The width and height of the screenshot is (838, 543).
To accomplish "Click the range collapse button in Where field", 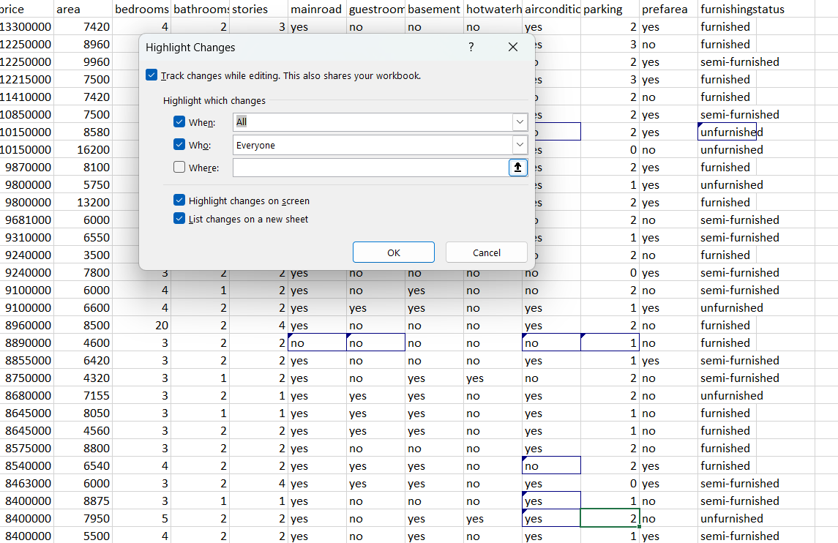I will (517, 168).
